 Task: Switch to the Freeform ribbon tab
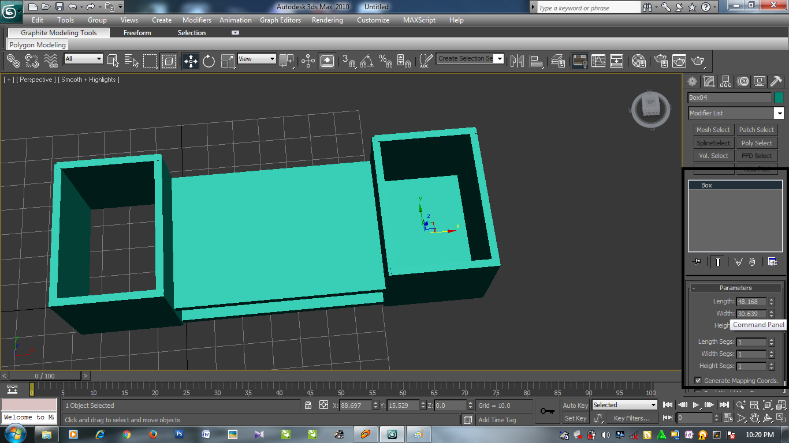tap(137, 33)
